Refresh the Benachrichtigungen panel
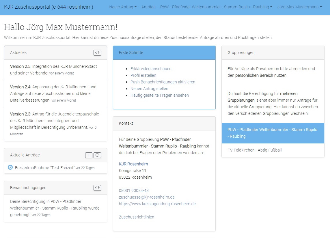This screenshot has width=330, height=243. pos(97,188)
